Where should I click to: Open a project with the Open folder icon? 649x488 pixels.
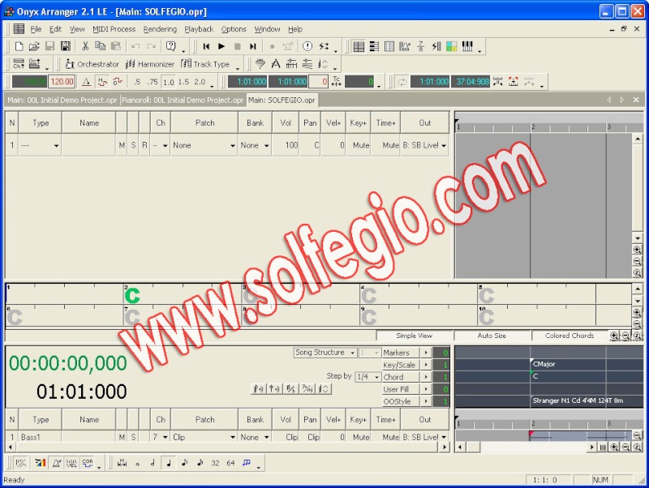[34, 46]
